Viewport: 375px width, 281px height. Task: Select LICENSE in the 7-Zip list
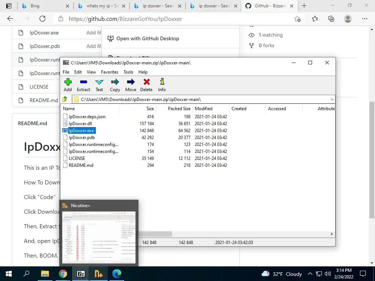click(77, 158)
